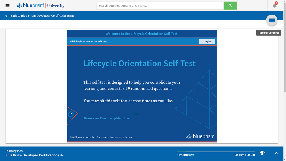Click 'Please allow 15 min completion time.' text
286x161 pixels.
point(107,118)
